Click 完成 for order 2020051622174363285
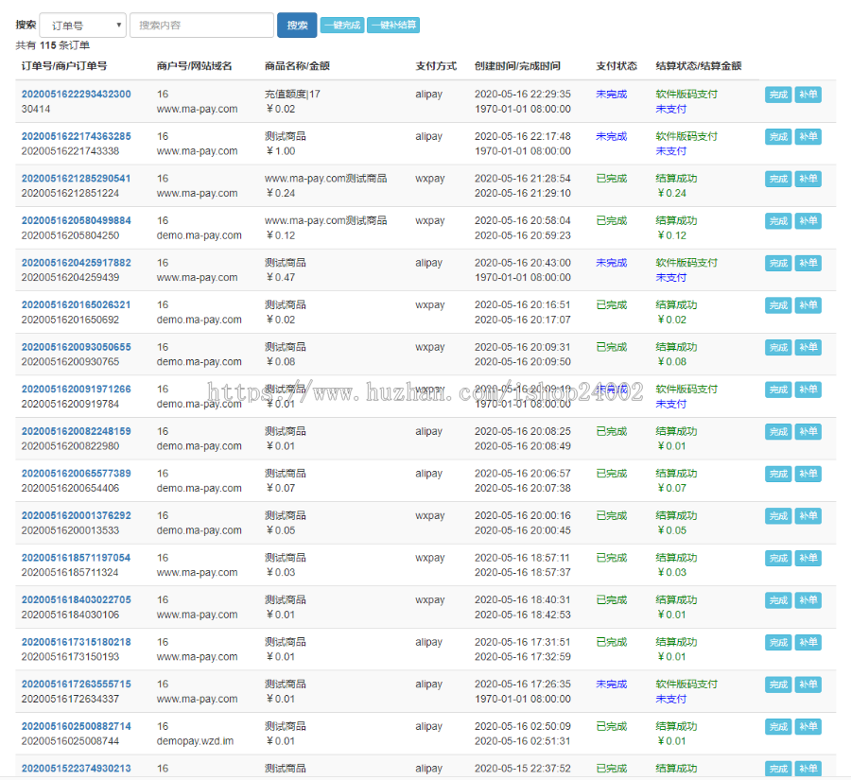Viewport: 851px width, 780px height. pos(778,137)
